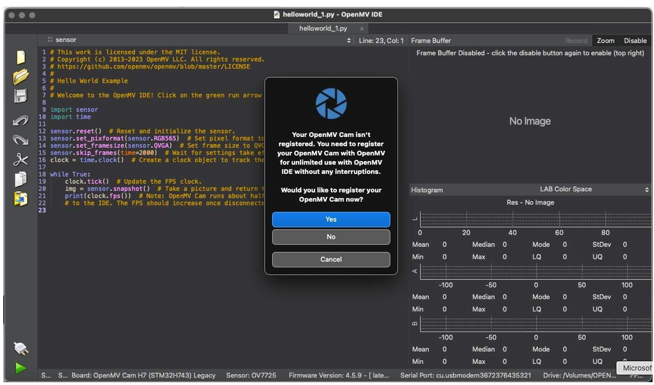Open a file with the folder icon
The width and height of the screenshot is (654, 385).
tap(21, 76)
